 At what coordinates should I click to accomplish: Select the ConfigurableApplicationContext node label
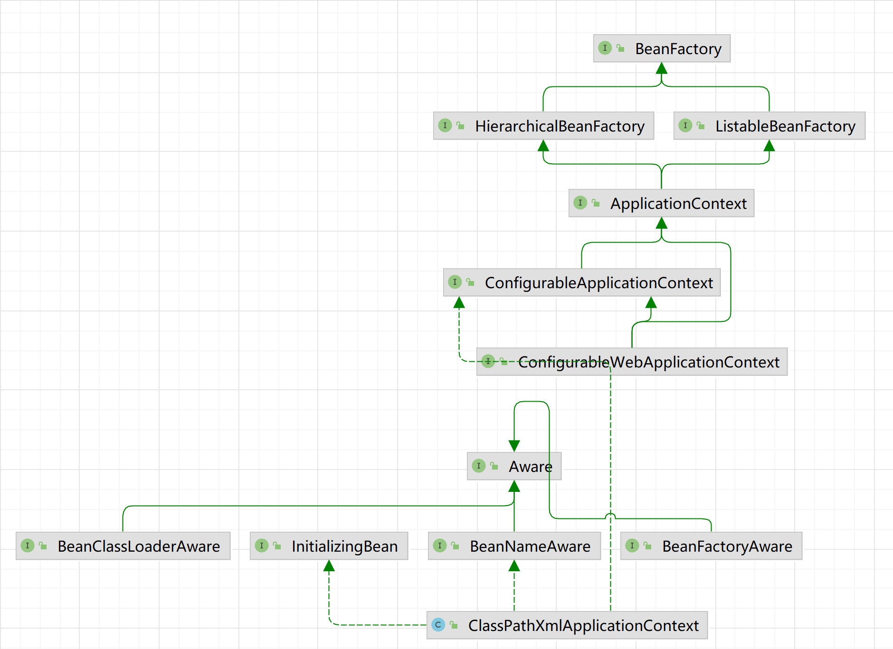pos(598,283)
